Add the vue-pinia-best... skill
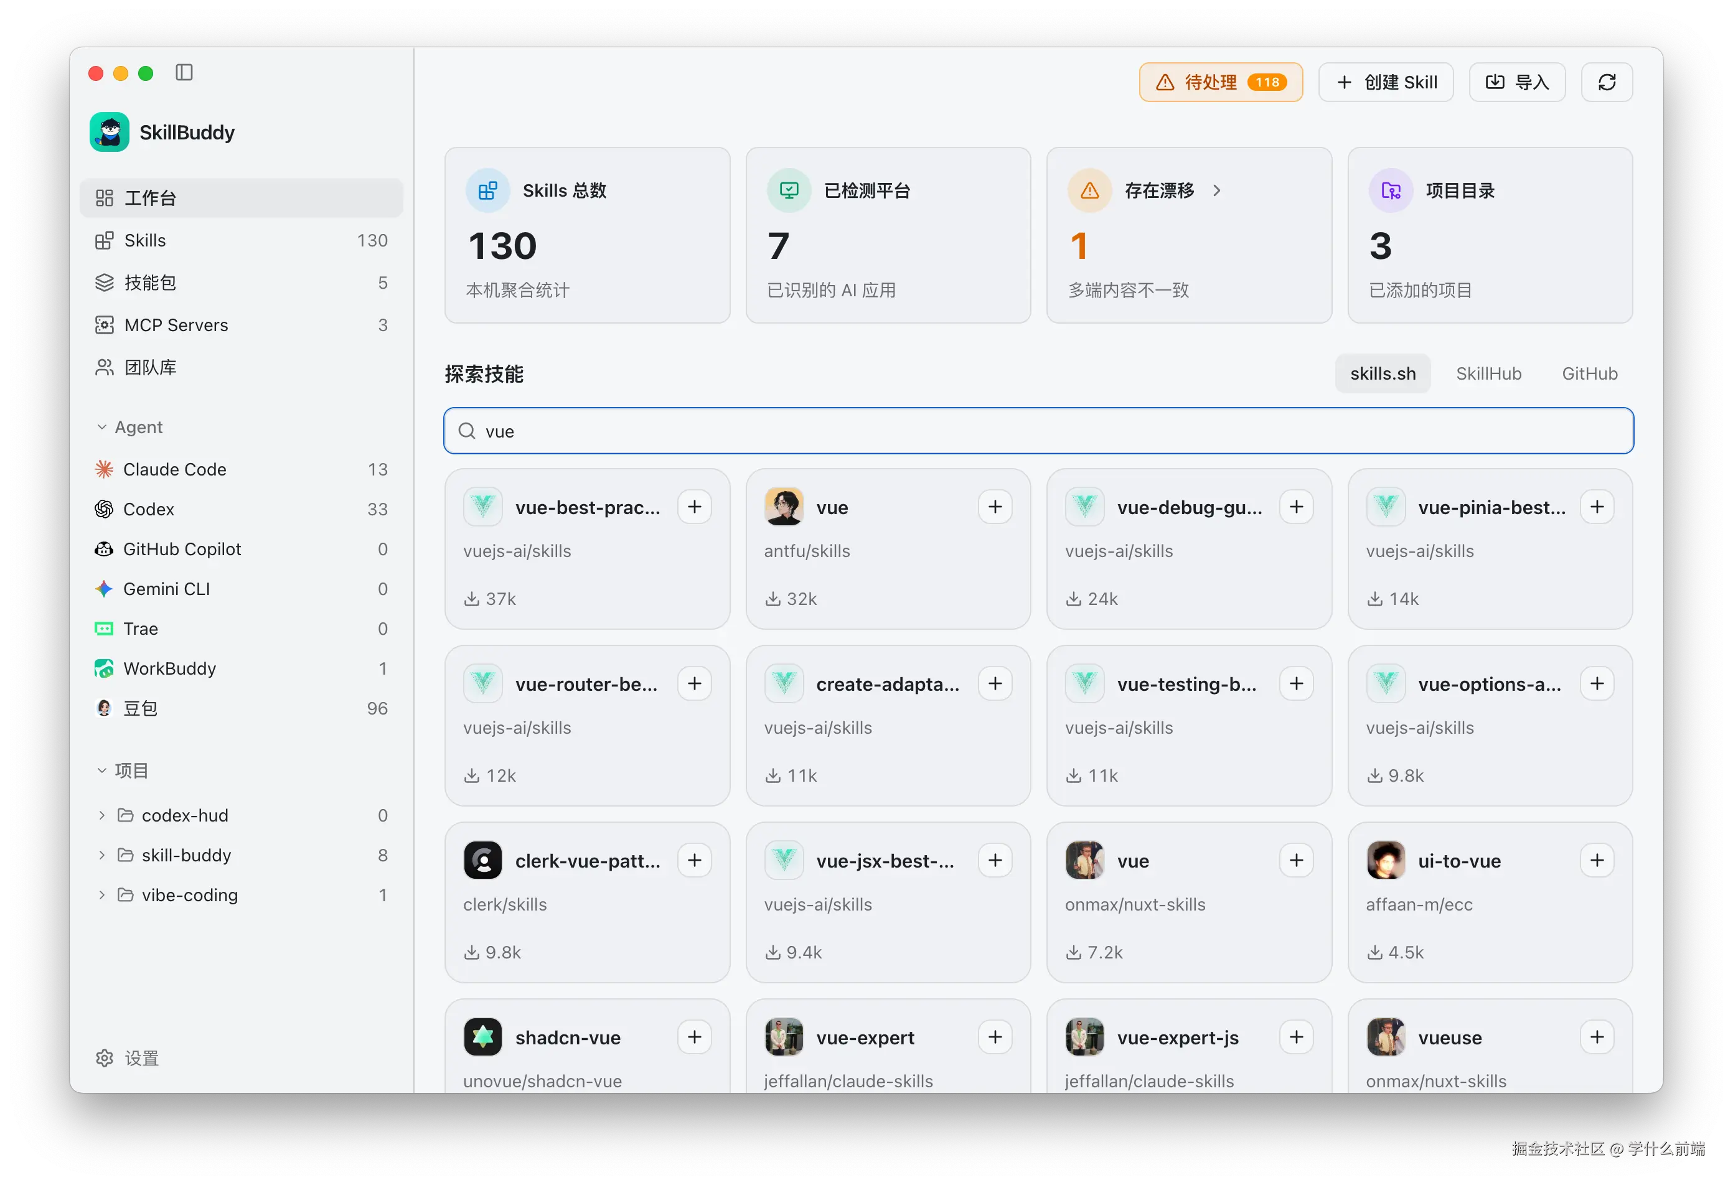1733x1185 pixels. coord(1597,507)
